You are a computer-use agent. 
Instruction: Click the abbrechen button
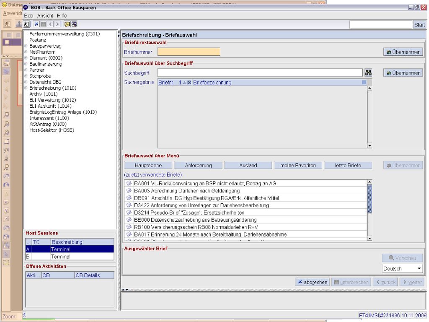pos(312,282)
